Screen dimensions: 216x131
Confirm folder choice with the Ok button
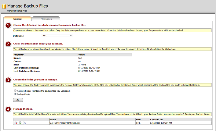tap(18, 100)
